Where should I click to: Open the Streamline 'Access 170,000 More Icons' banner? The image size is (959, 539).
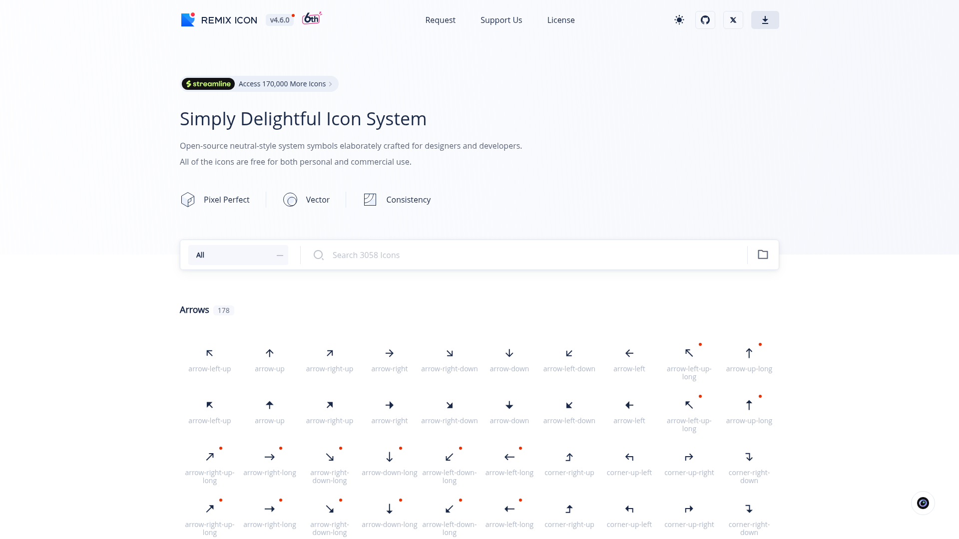click(x=259, y=84)
